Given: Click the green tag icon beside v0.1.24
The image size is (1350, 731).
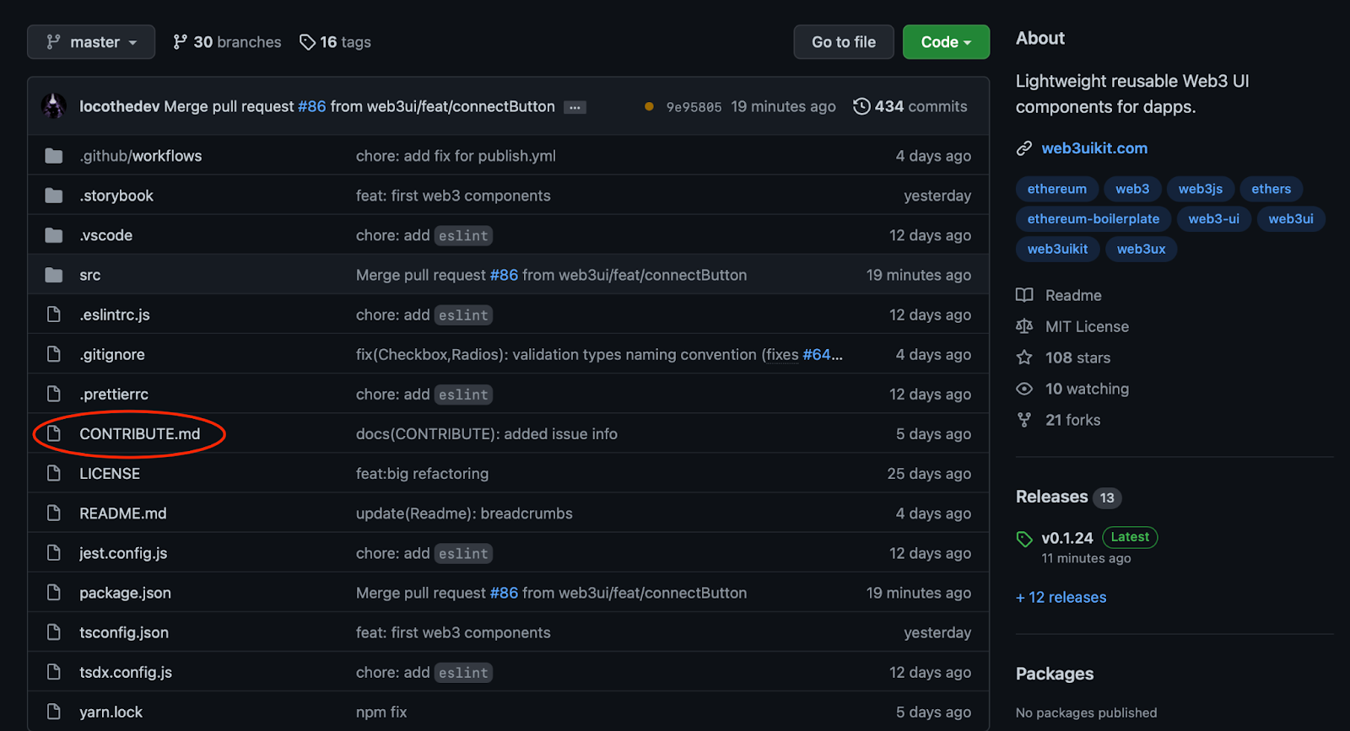Looking at the screenshot, I should pyautogui.click(x=1025, y=539).
